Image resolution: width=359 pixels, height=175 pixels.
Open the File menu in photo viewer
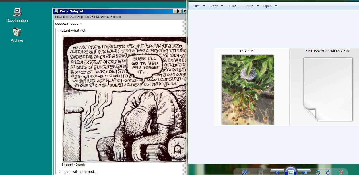tap(196, 6)
